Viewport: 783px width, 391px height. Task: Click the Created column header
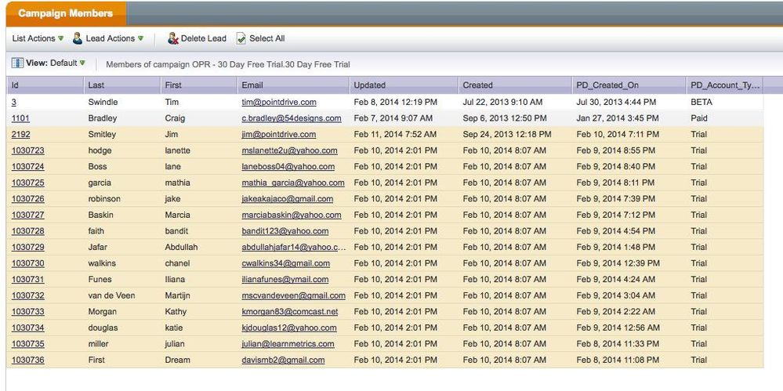click(478, 85)
